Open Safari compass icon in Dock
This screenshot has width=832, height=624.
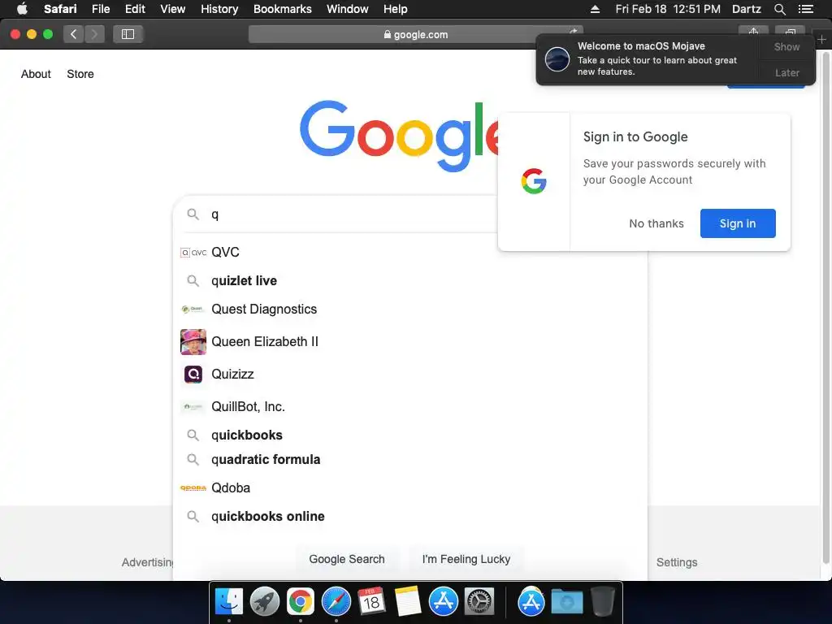336,602
